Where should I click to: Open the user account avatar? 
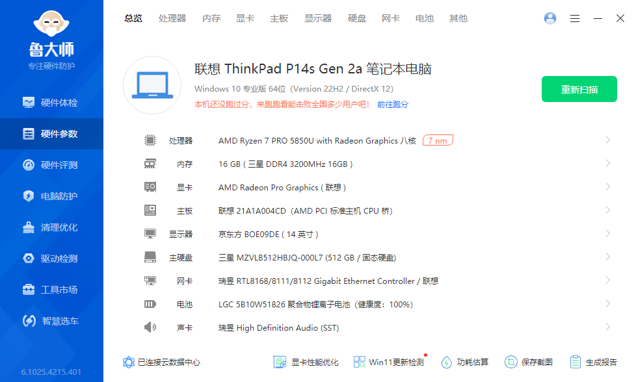[550, 18]
